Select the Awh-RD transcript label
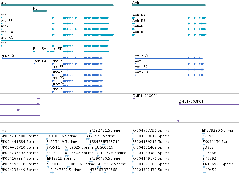239x174 pixels. [x=139, y=32]
